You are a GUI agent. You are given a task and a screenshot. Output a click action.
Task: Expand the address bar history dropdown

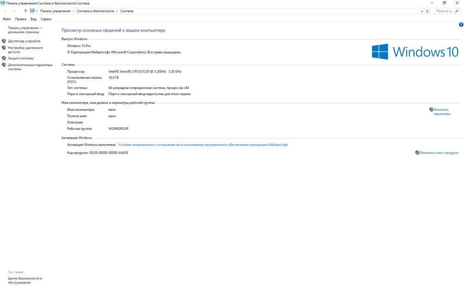tap(422, 11)
